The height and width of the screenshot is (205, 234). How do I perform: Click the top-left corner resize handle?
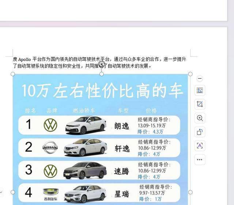click(x=13, y=74)
